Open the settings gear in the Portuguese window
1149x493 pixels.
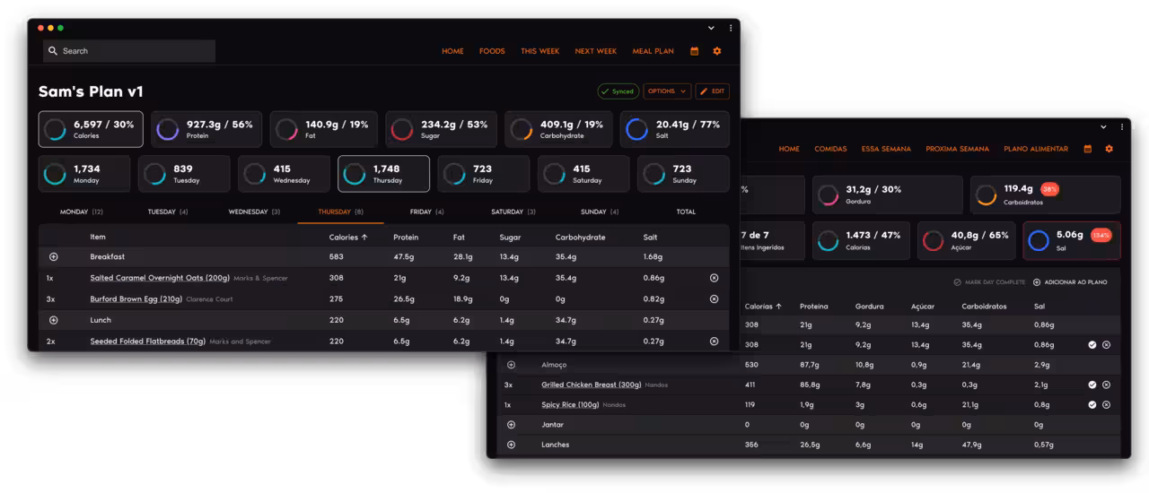coord(1110,149)
